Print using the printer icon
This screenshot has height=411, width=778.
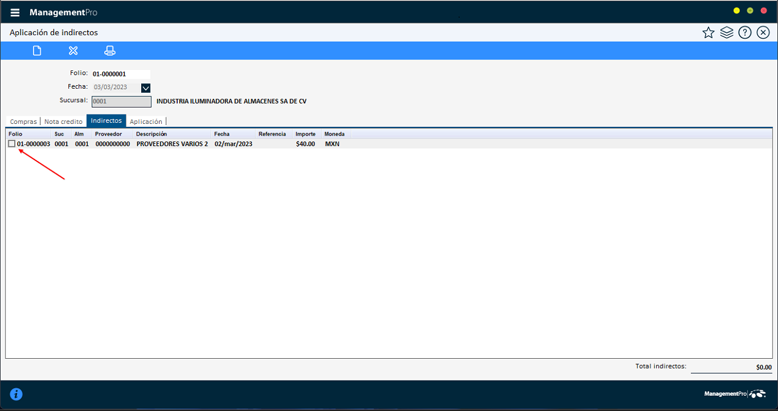click(110, 50)
